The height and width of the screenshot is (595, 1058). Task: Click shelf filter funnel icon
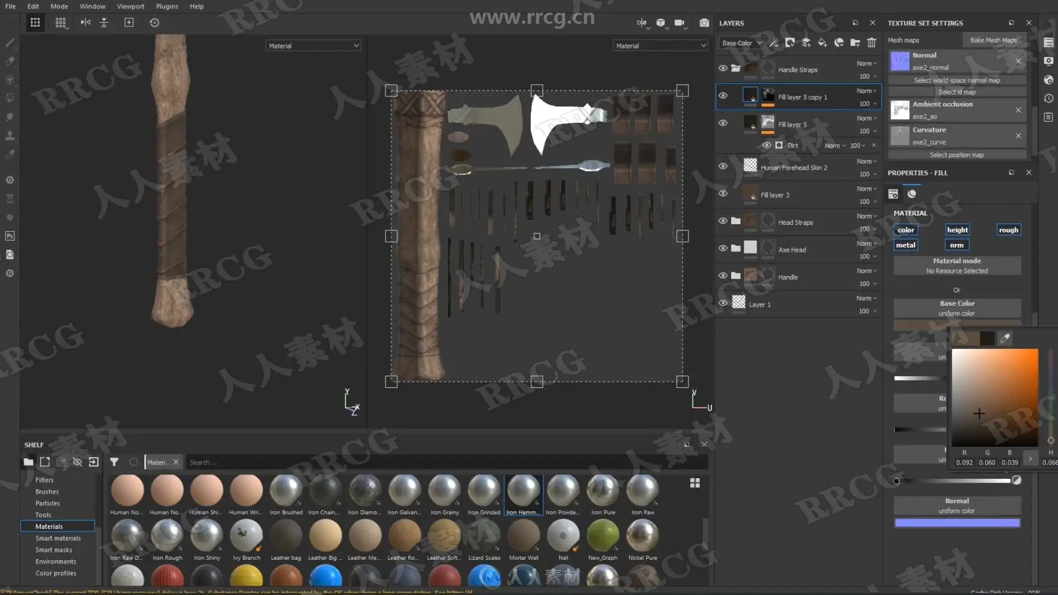(114, 462)
